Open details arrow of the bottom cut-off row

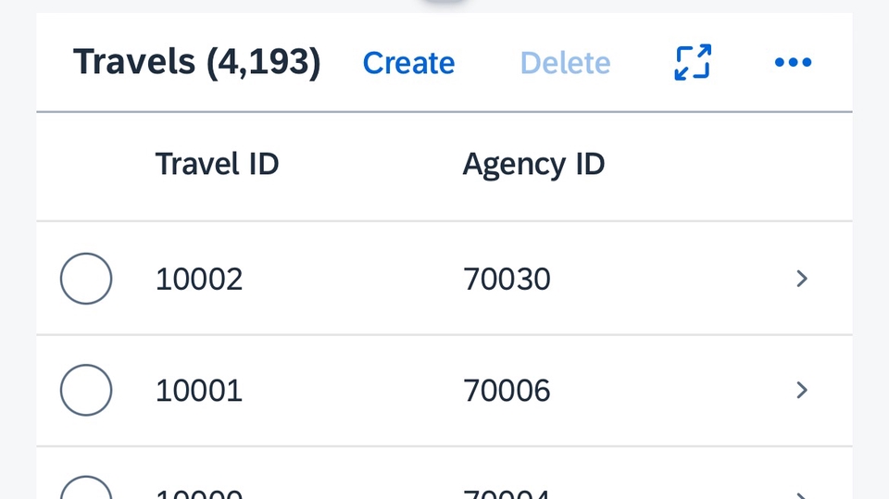pyautogui.click(x=802, y=493)
